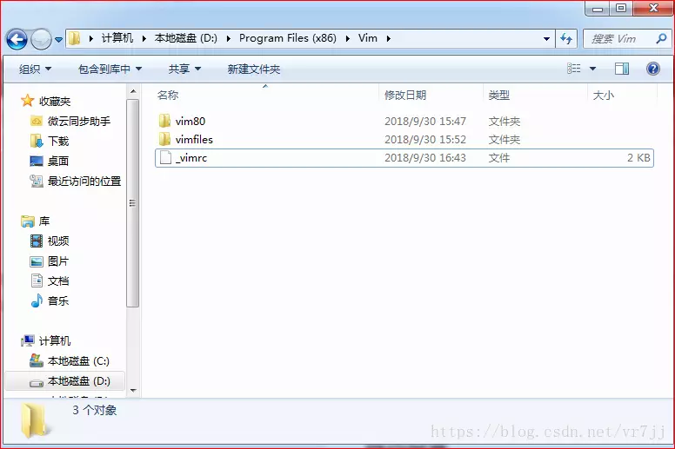
Task: Click the Forward navigation arrow button
Action: click(x=42, y=40)
